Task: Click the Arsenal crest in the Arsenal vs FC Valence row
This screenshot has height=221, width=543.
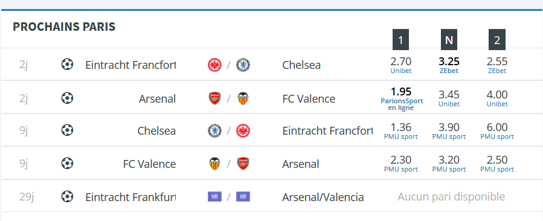Action: click(214, 98)
